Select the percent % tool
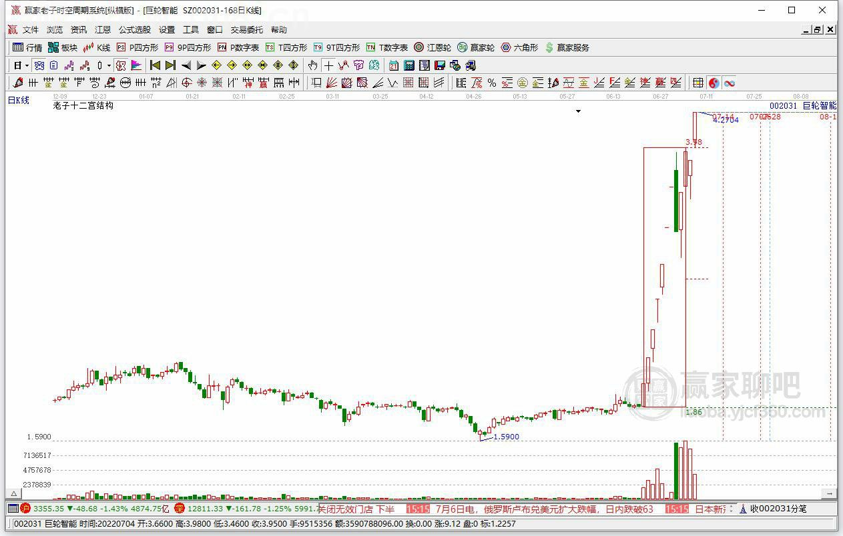 click(x=492, y=83)
